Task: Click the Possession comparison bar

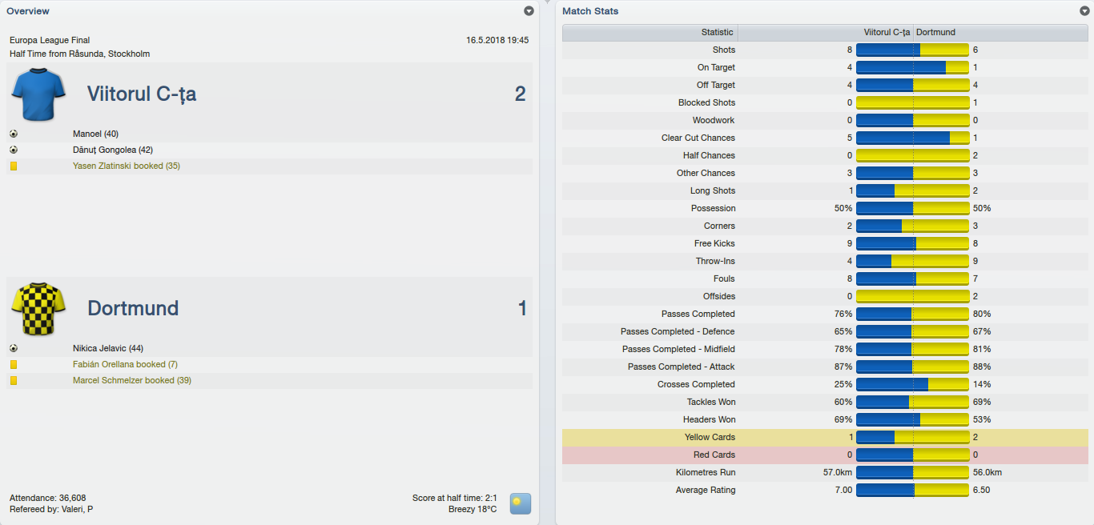Action: pos(912,208)
